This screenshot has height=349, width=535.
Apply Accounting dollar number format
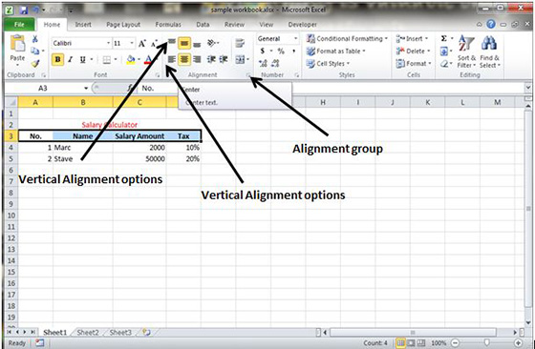262,51
